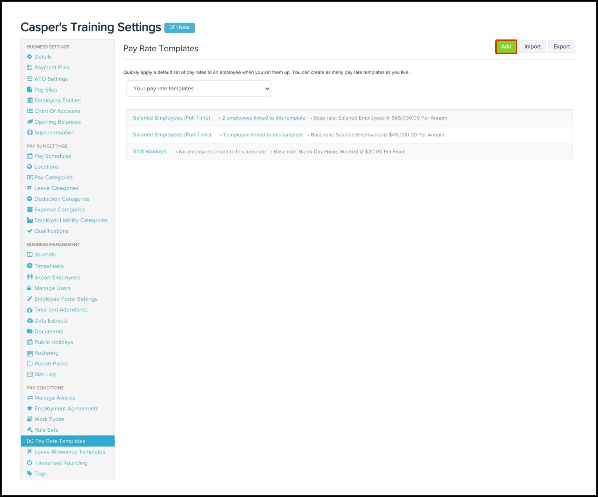Click the clock icon beside Timesheets
This screenshot has height=497, width=598.
(x=30, y=266)
